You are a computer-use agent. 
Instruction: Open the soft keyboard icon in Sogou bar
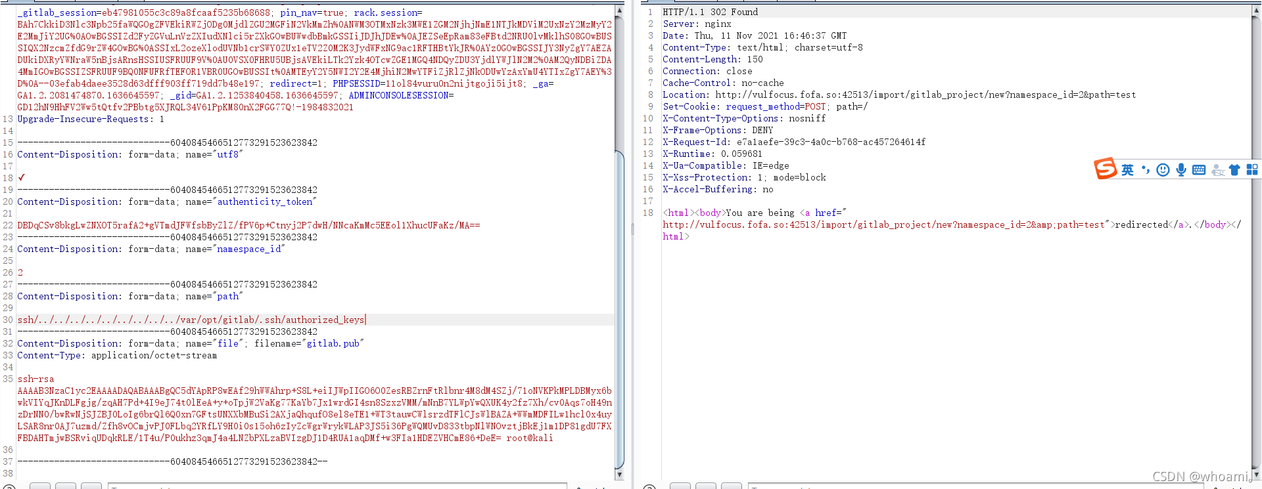[1199, 170]
